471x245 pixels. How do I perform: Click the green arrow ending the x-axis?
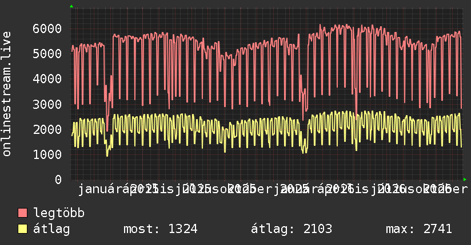[x=465, y=179]
